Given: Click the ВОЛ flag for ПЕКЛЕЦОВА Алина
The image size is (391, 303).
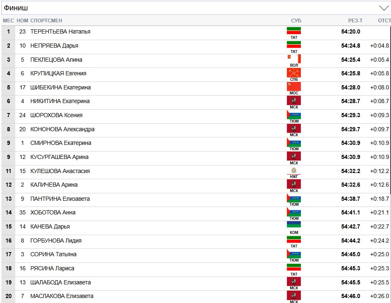Looking at the screenshot, I should pyautogui.click(x=294, y=59).
